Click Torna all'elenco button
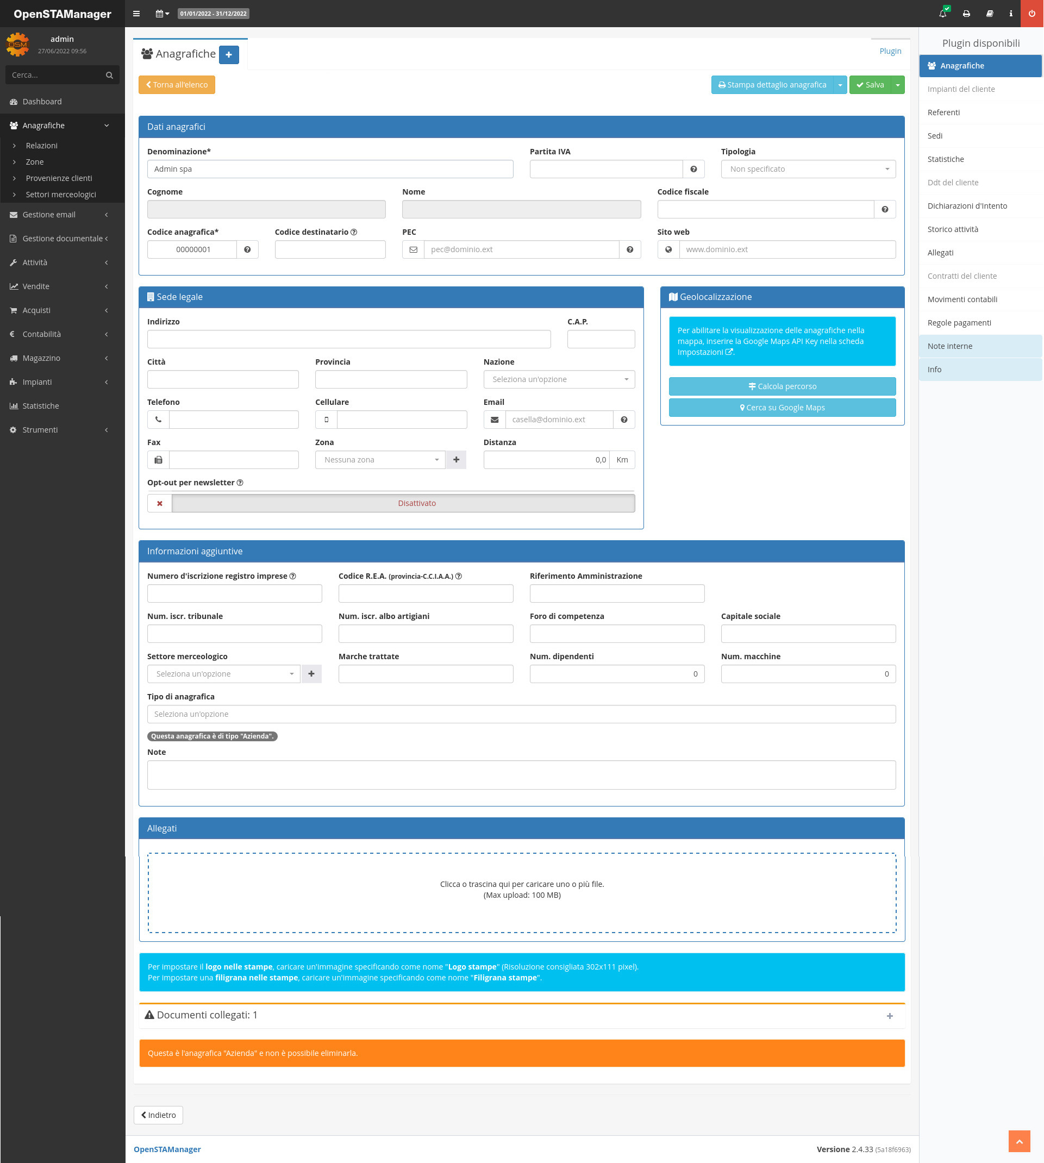 177,85
